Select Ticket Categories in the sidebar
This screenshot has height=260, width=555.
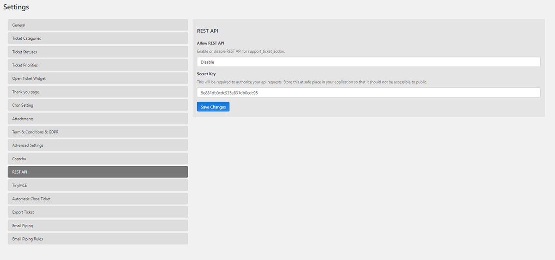pos(98,38)
